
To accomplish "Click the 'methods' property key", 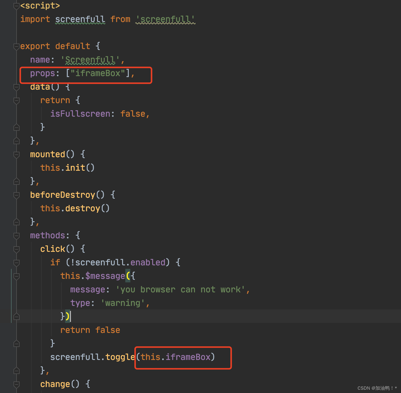I will (x=48, y=235).
